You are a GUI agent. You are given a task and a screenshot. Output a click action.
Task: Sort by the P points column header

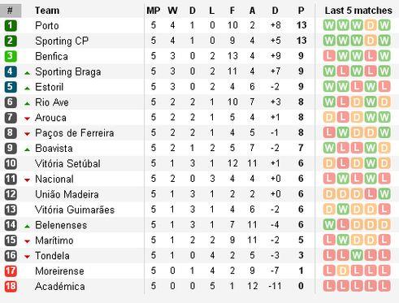coord(301,11)
